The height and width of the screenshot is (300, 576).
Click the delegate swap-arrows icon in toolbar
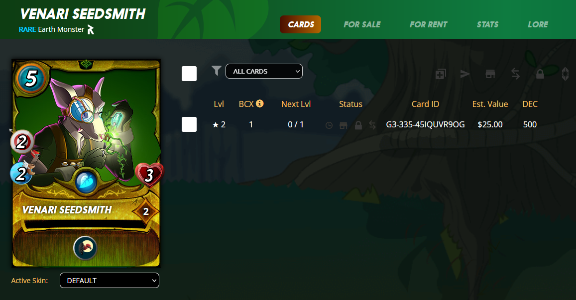click(515, 74)
